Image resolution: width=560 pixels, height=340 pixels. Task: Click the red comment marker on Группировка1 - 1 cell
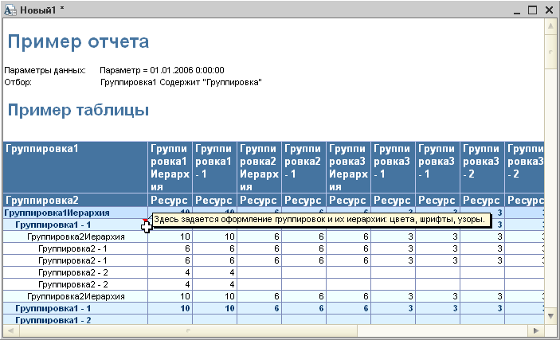tap(145, 221)
